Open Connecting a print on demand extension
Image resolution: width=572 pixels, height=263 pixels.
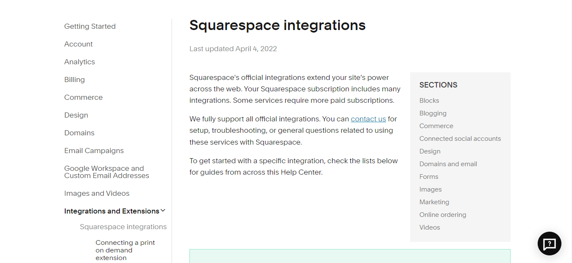pos(125,250)
